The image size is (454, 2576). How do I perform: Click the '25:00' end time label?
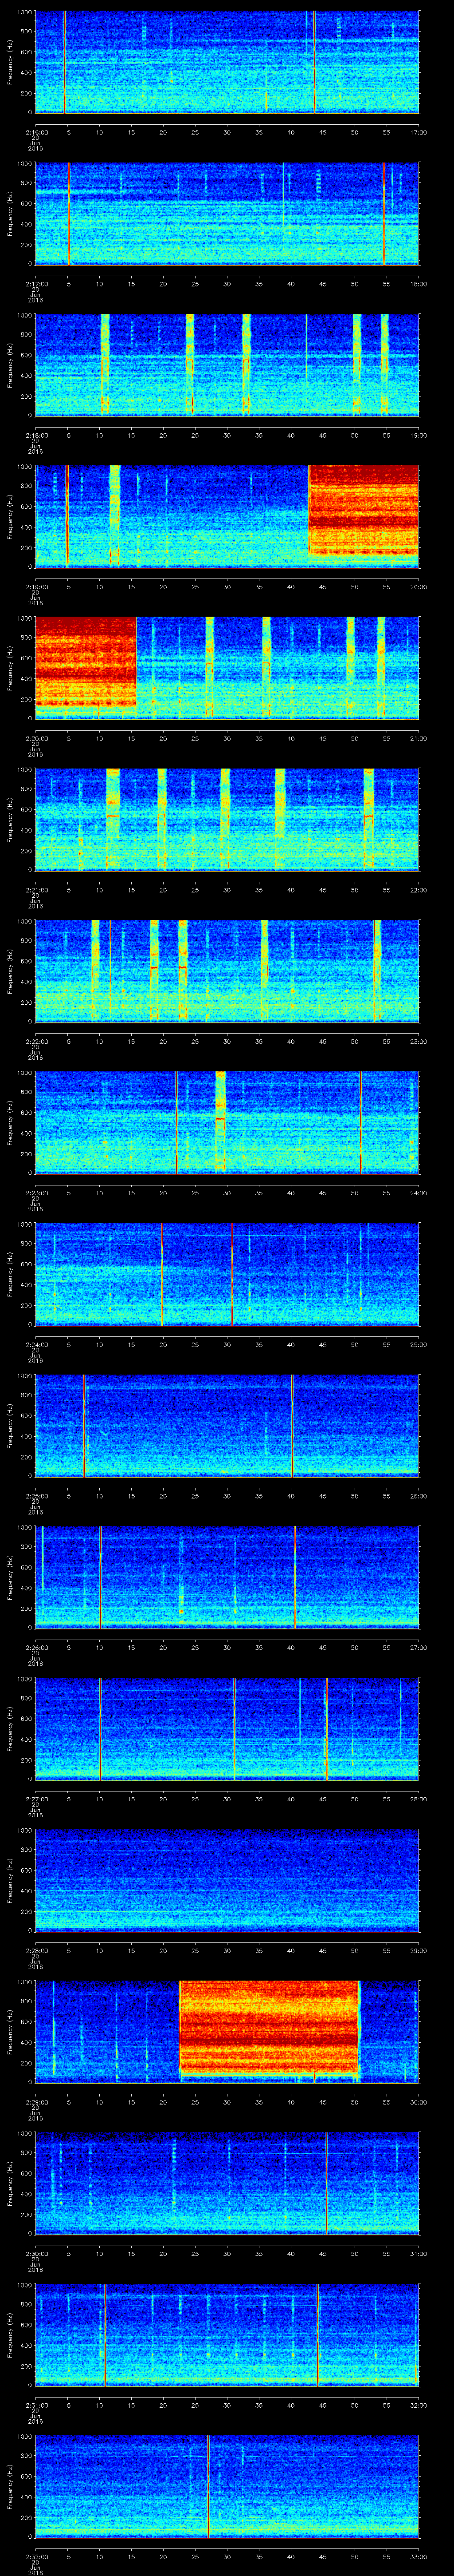click(x=418, y=1345)
